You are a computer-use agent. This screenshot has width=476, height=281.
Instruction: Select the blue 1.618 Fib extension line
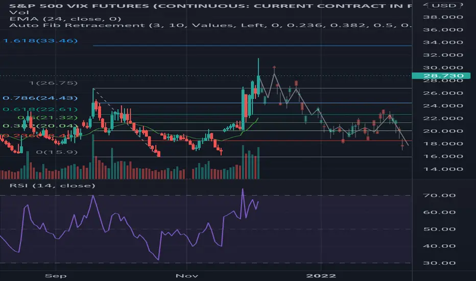pos(252,46)
